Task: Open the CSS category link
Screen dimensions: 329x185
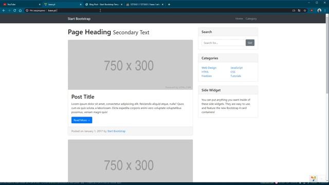Action: (x=233, y=72)
